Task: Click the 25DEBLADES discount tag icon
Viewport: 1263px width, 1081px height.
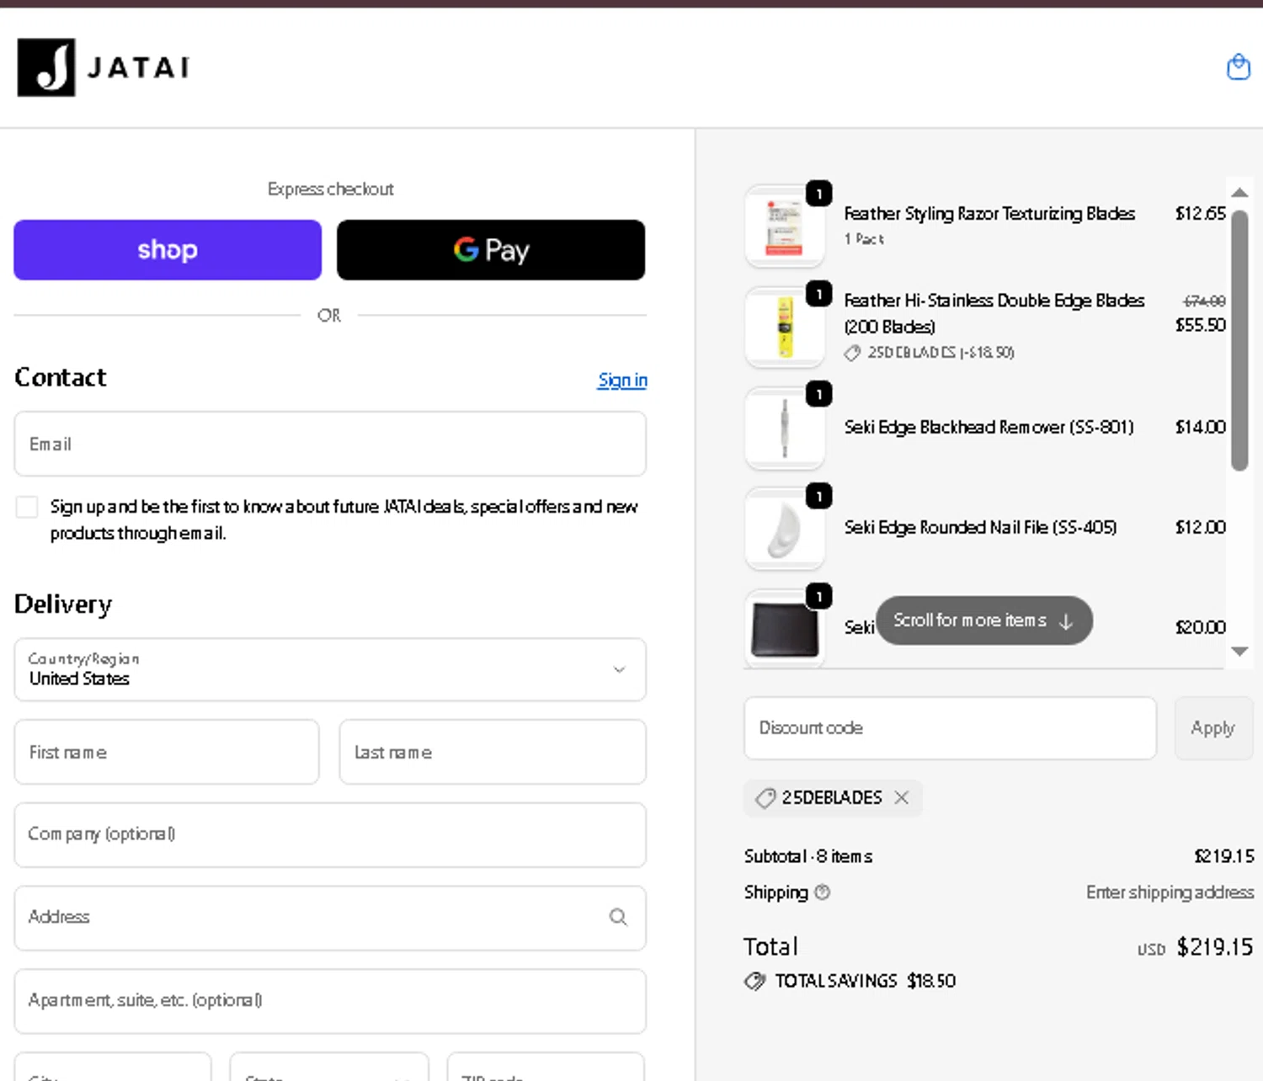Action: pyautogui.click(x=765, y=798)
